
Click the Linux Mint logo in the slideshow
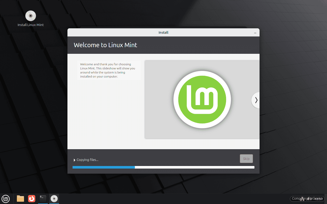(202, 99)
